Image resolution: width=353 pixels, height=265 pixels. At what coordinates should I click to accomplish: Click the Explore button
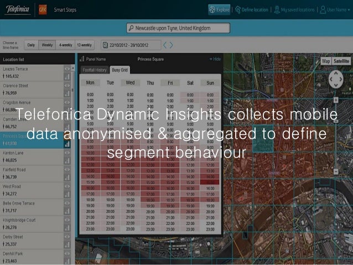click(219, 9)
